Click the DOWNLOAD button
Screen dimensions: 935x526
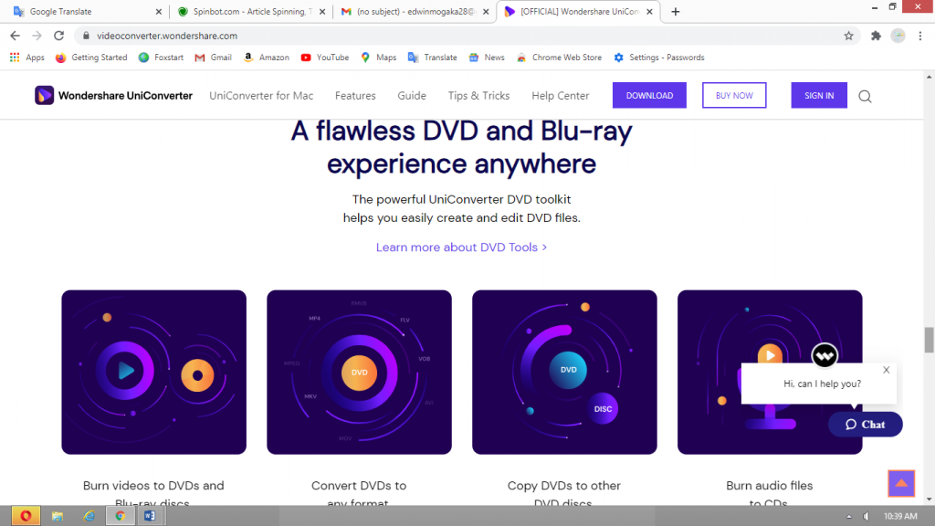tap(649, 95)
